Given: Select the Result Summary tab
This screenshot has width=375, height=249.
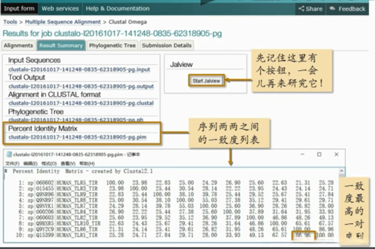Looking at the screenshot, I should coord(61,45).
